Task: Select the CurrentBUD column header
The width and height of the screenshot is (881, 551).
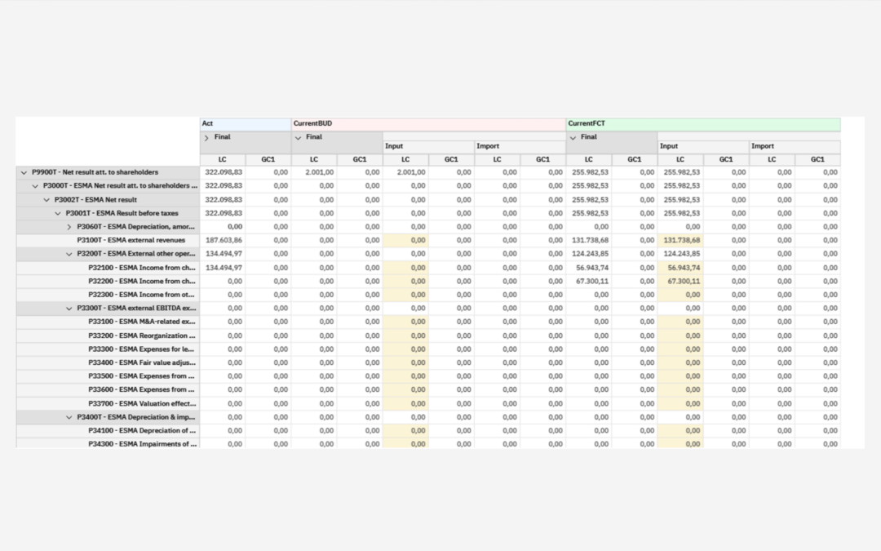Action: tap(429, 124)
